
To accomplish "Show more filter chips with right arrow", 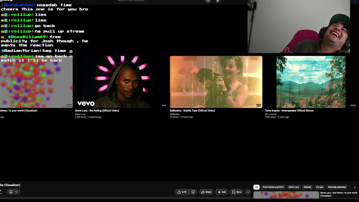I will 355,187.
